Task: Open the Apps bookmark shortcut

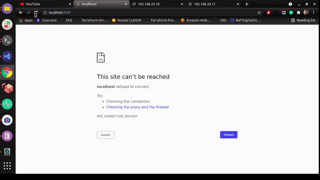Action: [26, 20]
